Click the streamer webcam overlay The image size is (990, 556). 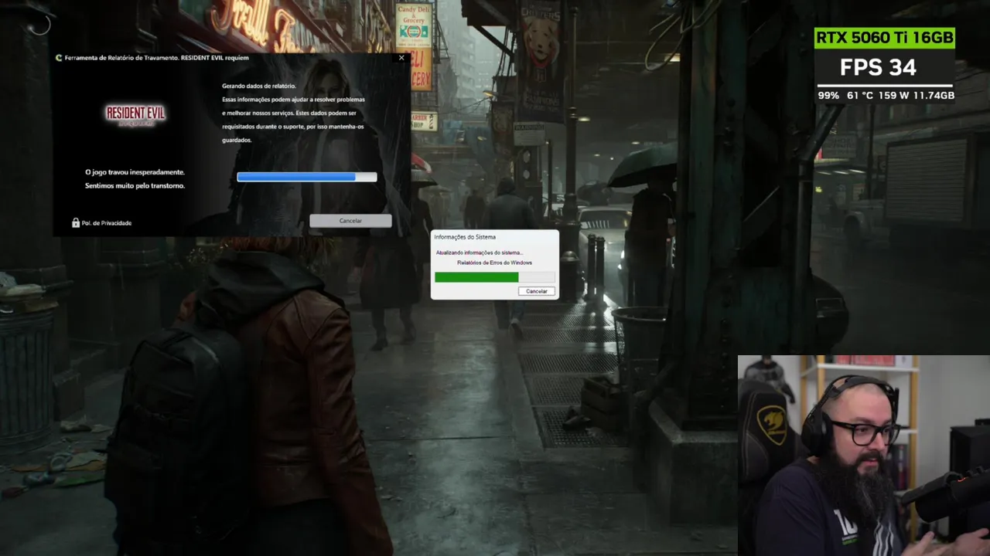[864, 456]
